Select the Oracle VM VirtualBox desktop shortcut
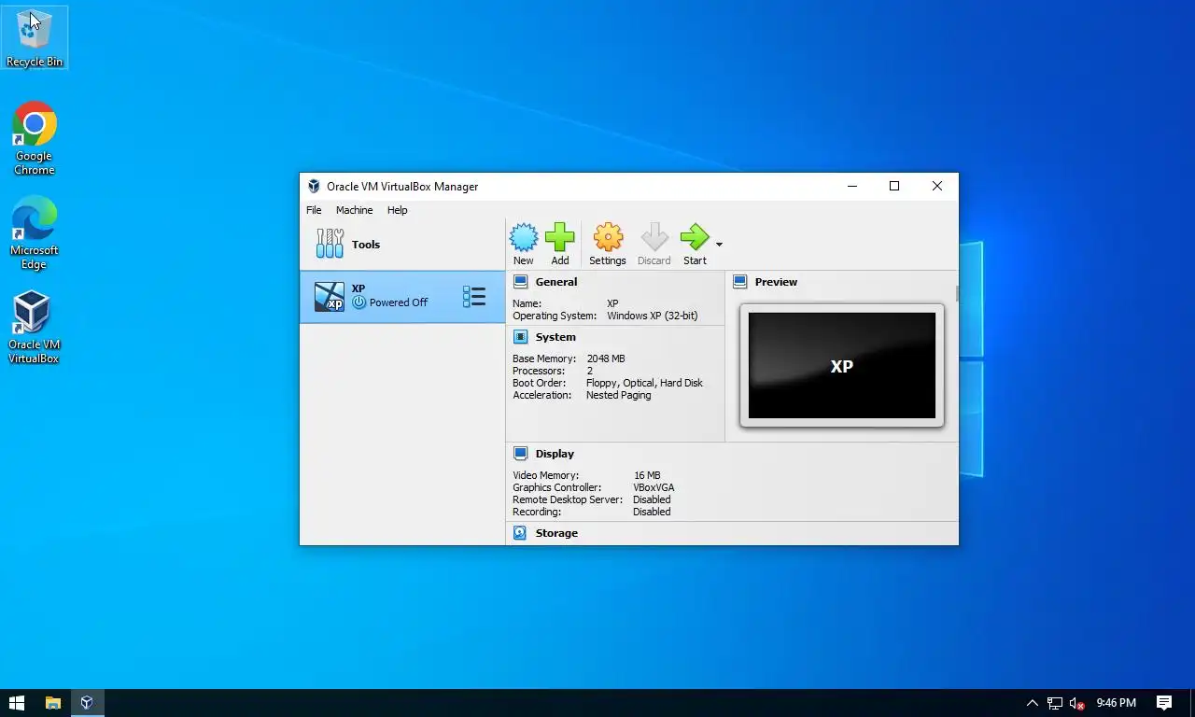This screenshot has height=717, width=1195. tap(34, 327)
